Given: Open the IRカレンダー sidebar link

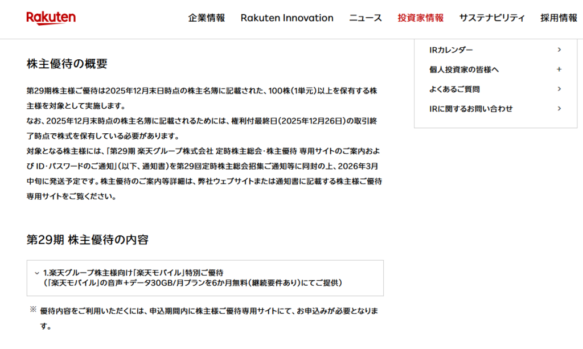Looking at the screenshot, I should pyautogui.click(x=451, y=50).
